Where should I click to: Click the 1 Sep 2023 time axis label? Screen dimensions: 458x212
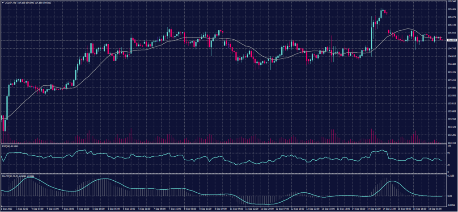(7, 208)
